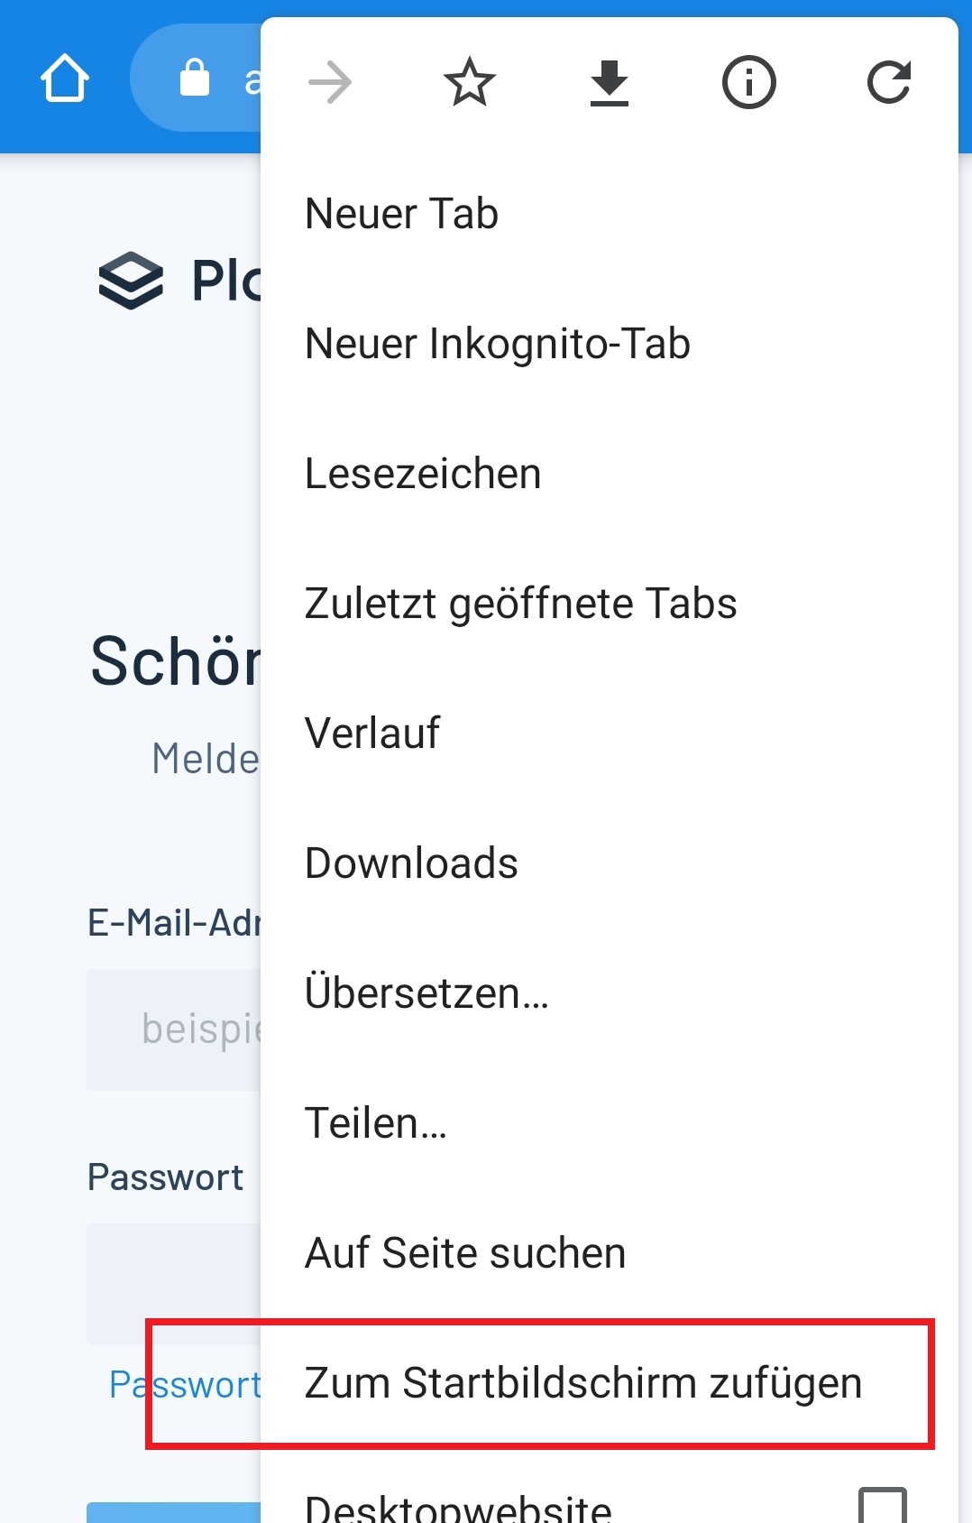Open 'Neuer Inkognito-Tab'
Screen dimensions: 972x1523
coord(497,343)
